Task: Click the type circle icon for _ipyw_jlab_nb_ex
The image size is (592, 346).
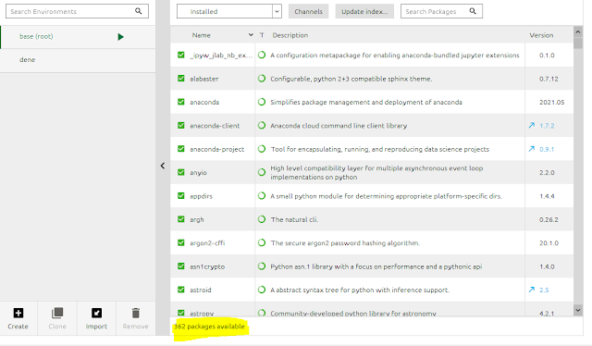Action: [262, 55]
